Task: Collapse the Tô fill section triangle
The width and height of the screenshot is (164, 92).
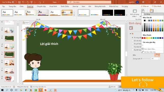Action: click(x=130, y=34)
